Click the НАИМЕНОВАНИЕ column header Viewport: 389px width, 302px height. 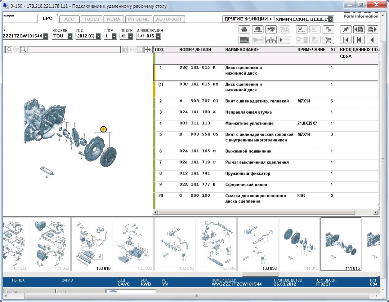pos(242,50)
